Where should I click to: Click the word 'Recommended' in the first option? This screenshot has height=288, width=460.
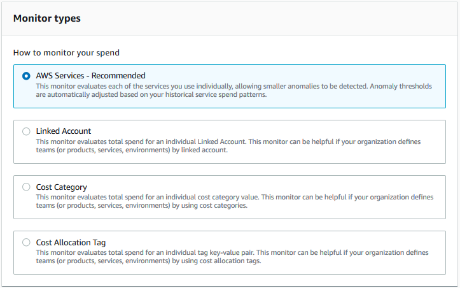(x=118, y=76)
